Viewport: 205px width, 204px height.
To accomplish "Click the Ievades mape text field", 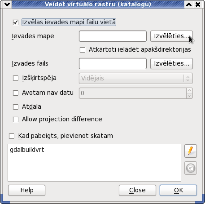I will 113,36.
